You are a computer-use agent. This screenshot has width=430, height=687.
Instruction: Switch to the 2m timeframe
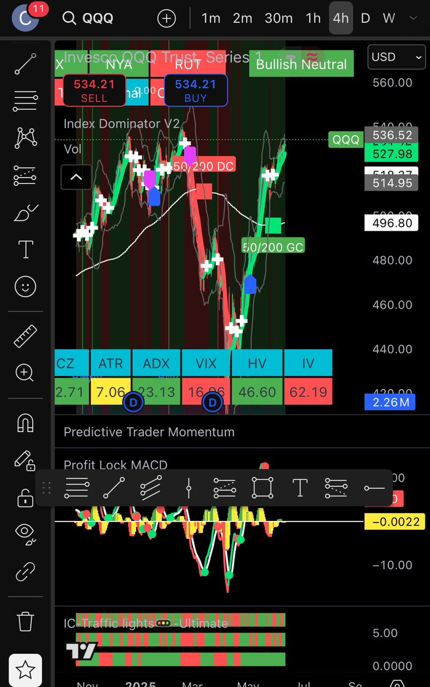pyautogui.click(x=242, y=18)
